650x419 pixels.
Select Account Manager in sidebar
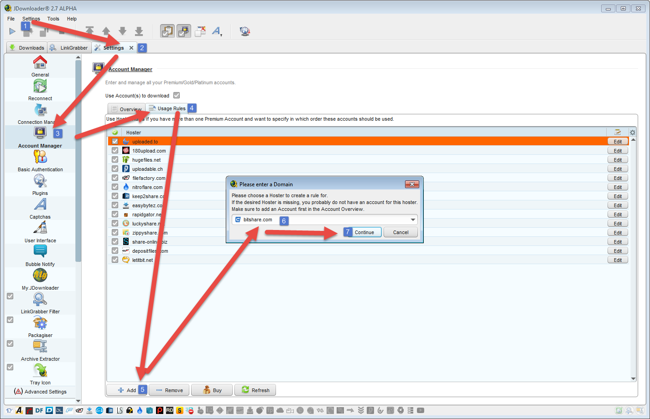pyautogui.click(x=40, y=137)
